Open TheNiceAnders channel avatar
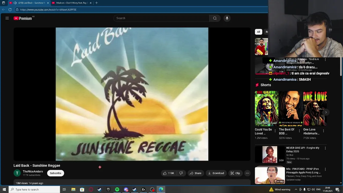 point(17,173)
